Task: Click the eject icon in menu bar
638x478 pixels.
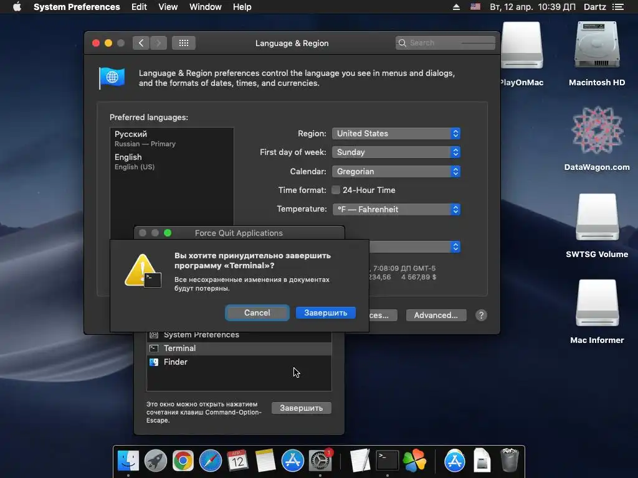Action: point(456,7)
